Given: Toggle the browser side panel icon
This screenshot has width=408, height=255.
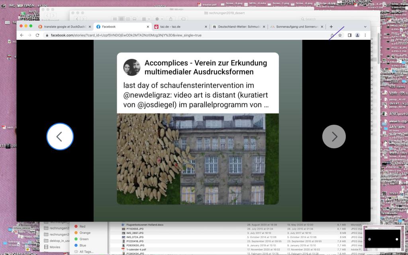Looking at the screenshot, I should 349,35.
